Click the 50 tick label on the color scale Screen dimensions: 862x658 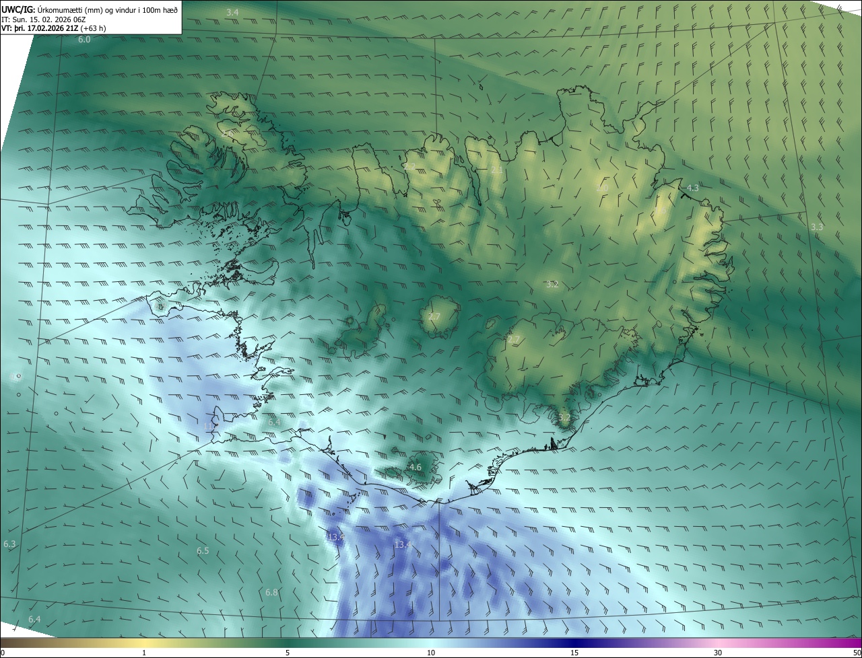(857, 653)
